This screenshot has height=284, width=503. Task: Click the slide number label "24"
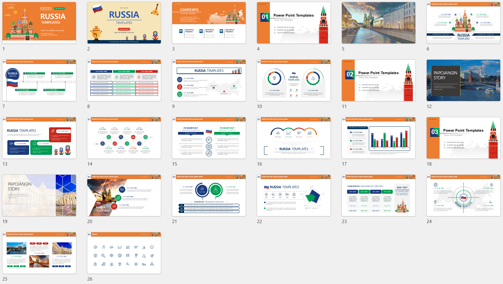click(429, 222)
